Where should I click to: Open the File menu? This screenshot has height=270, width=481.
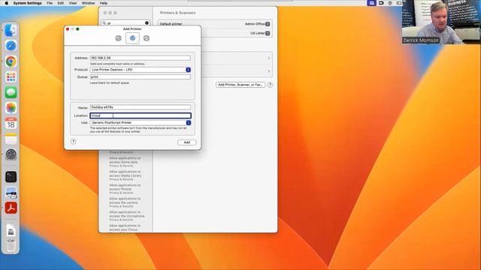tap(50, 3)
